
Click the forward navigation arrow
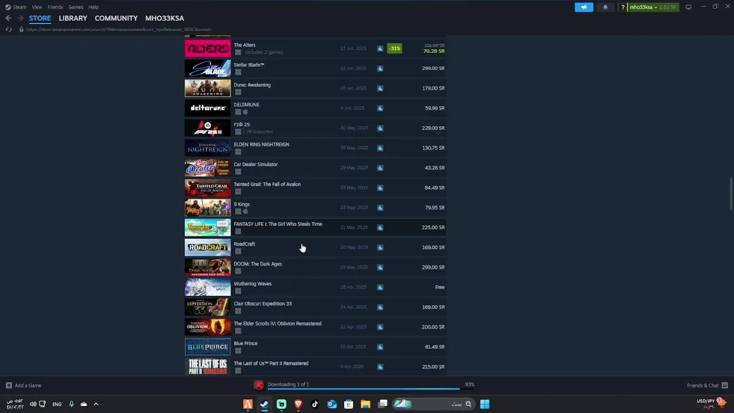point(21,18)
